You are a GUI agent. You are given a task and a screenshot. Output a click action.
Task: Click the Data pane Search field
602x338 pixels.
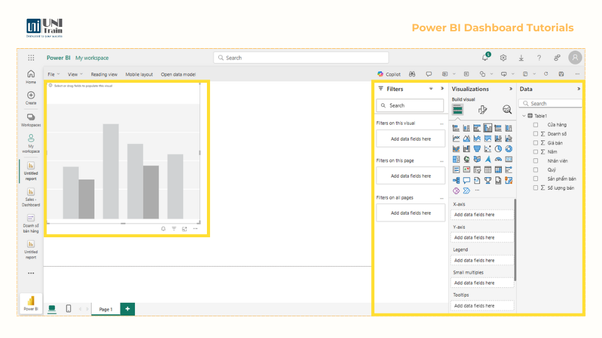point(550,103)
